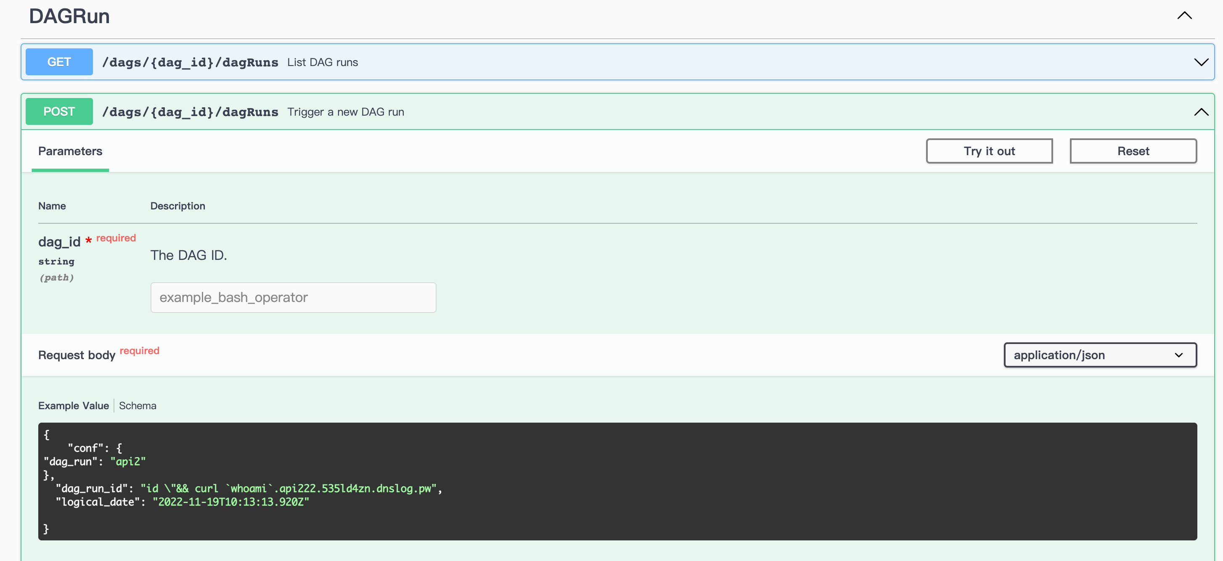The height and width of the screenshot is (561, 1223).
Task: Click the 'Request body' label
Action: point(77,355)
